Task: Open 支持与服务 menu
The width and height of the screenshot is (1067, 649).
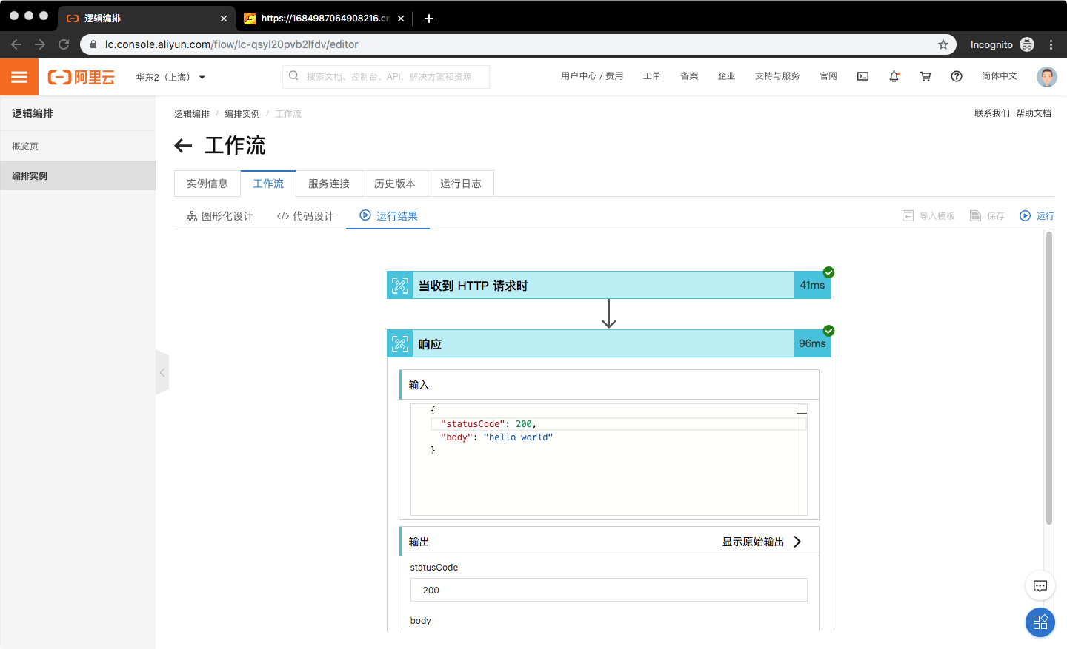Action: pos(777,76)
